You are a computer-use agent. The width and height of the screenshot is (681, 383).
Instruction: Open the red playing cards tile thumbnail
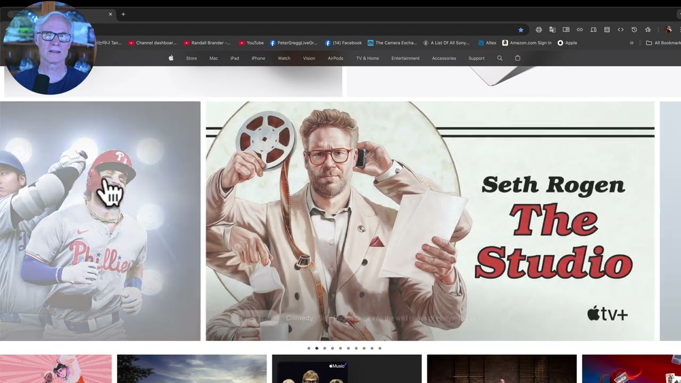pyautogui.click(x=632, y=369)
